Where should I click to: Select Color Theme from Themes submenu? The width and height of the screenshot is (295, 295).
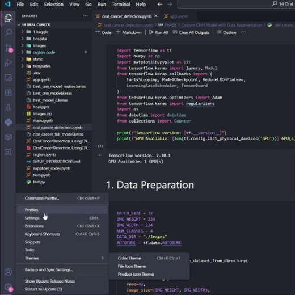click(149, 258)
